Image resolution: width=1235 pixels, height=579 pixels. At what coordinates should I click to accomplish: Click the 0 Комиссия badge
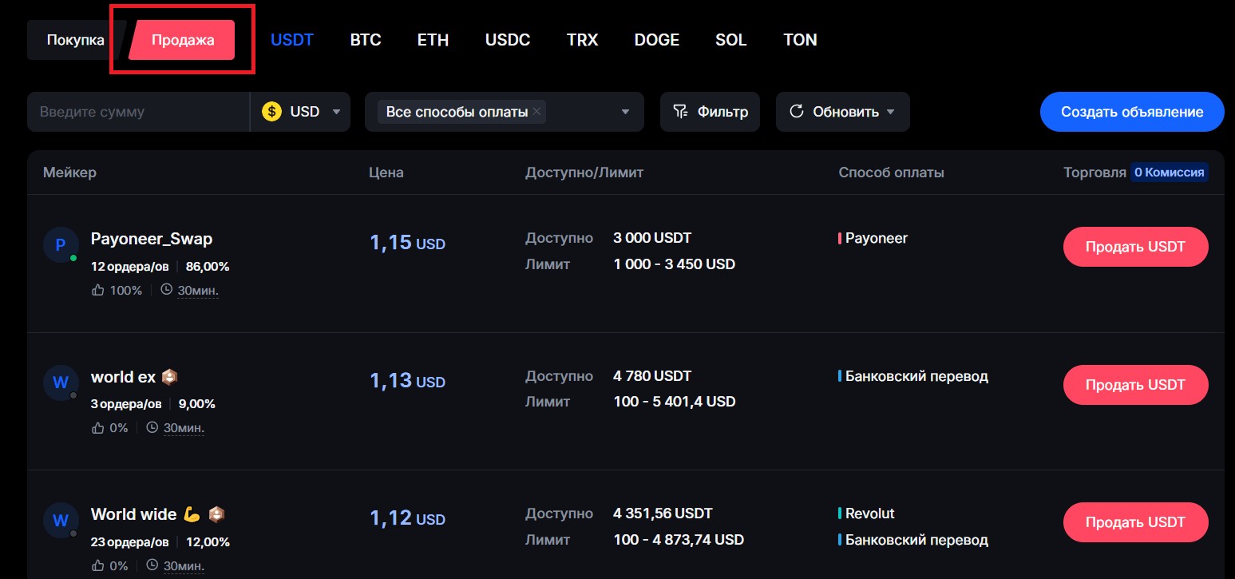[1169, 172]
